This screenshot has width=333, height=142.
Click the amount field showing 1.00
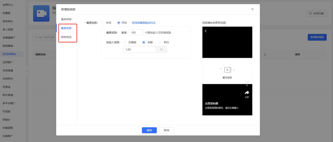click(x=140, y=49)
